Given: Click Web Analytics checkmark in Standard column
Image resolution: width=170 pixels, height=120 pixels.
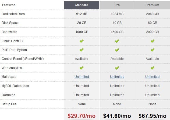Looking at the screenshot, I should click(x=82, y=68).
